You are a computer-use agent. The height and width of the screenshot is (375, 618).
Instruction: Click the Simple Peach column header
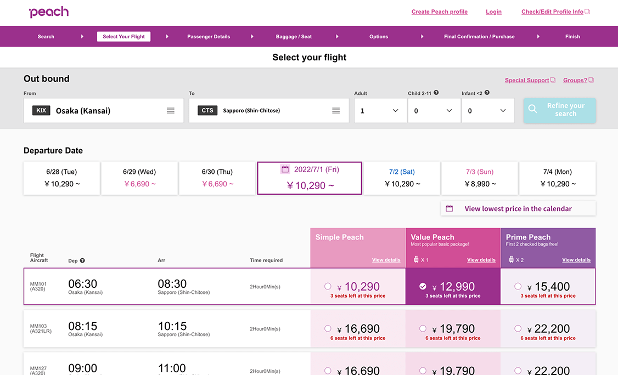pos(358,248)
